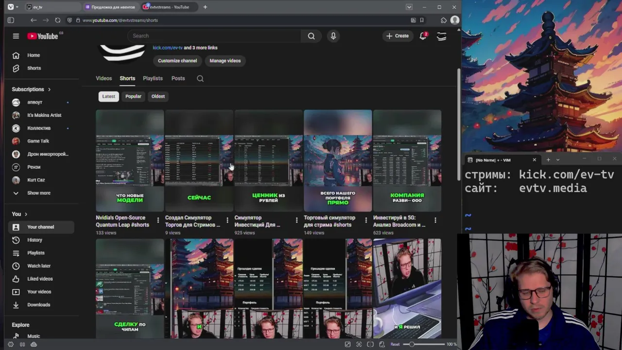The image size is (622, 350).
Task: Reload the page in the browser toolbar
Action: coord(58,20)
